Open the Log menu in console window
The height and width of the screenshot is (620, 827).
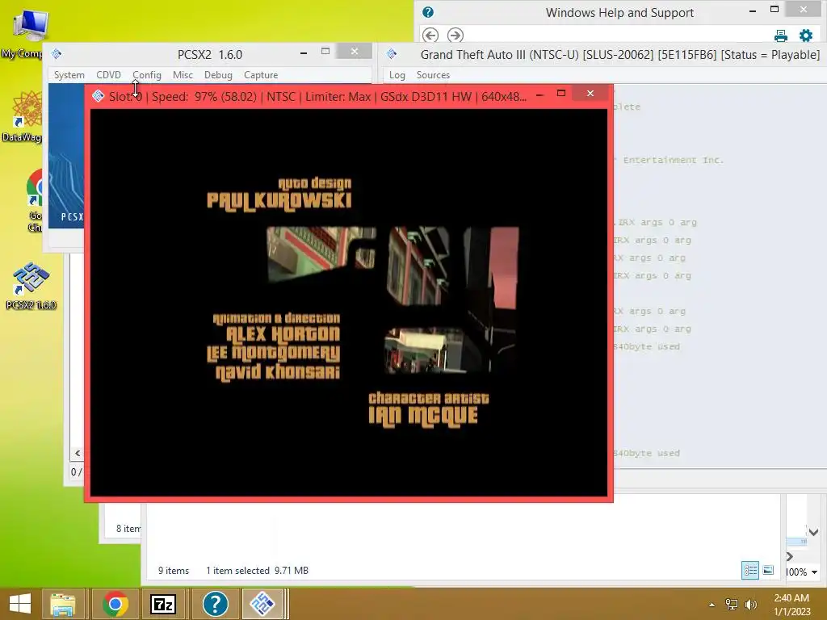tap(397, 75)
